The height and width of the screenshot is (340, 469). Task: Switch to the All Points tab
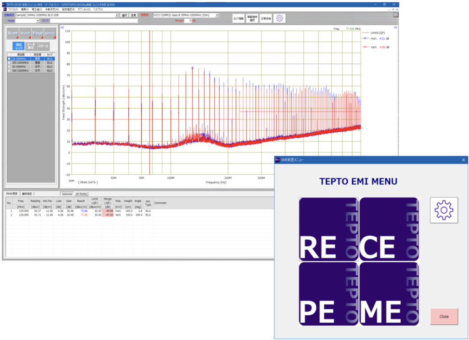coord(81,194)
